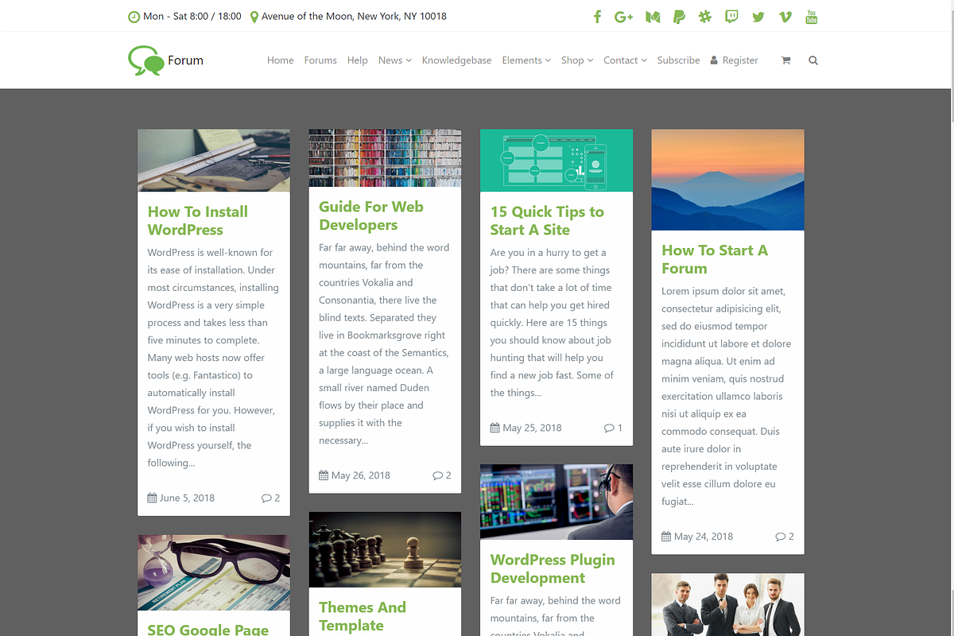954x636 pixels.
Task: Click the desk photo above How To Install WordPress
Action: [x=214, y=161]
